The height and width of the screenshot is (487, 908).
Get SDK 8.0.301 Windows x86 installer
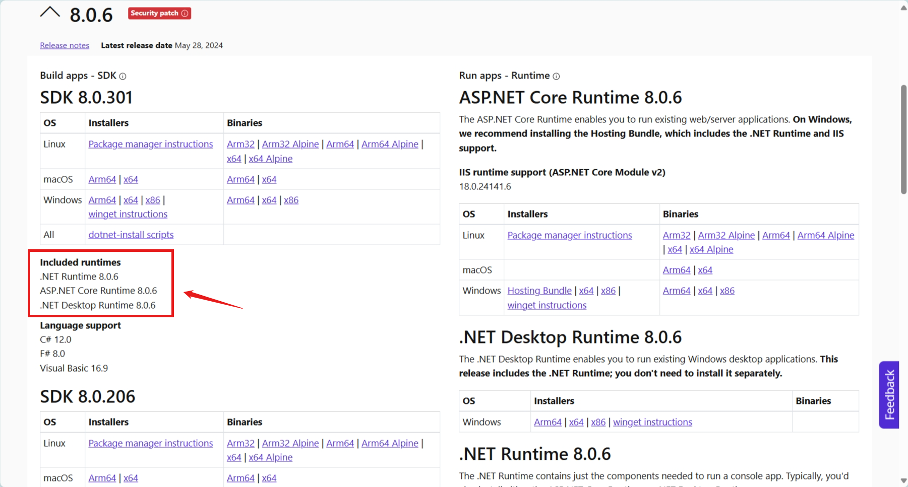coord(153,200)
